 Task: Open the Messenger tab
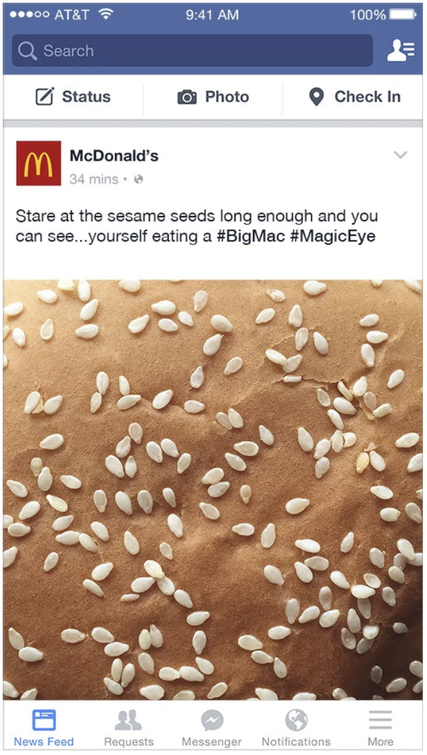(x=211, y=728)
